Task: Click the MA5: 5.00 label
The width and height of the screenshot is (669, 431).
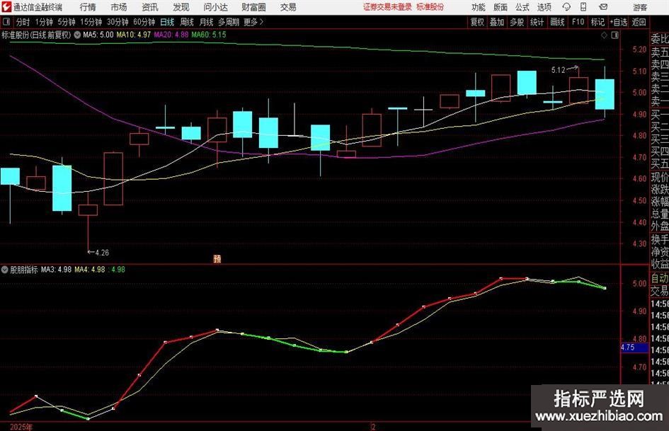Action: [x=98, y=35]
